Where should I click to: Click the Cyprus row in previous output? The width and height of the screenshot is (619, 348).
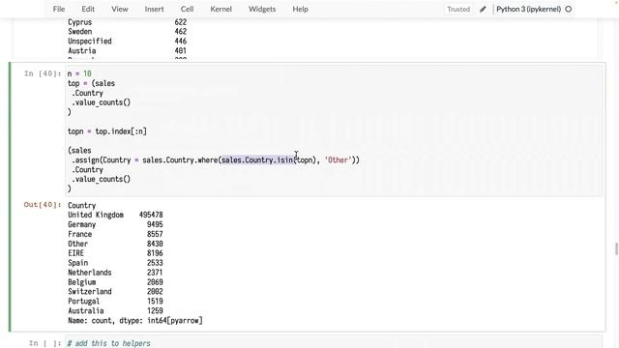point(127,22)
